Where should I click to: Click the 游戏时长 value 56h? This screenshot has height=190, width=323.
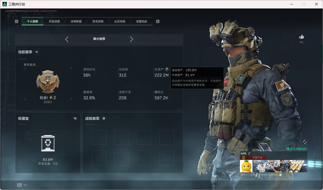point(87,75)
